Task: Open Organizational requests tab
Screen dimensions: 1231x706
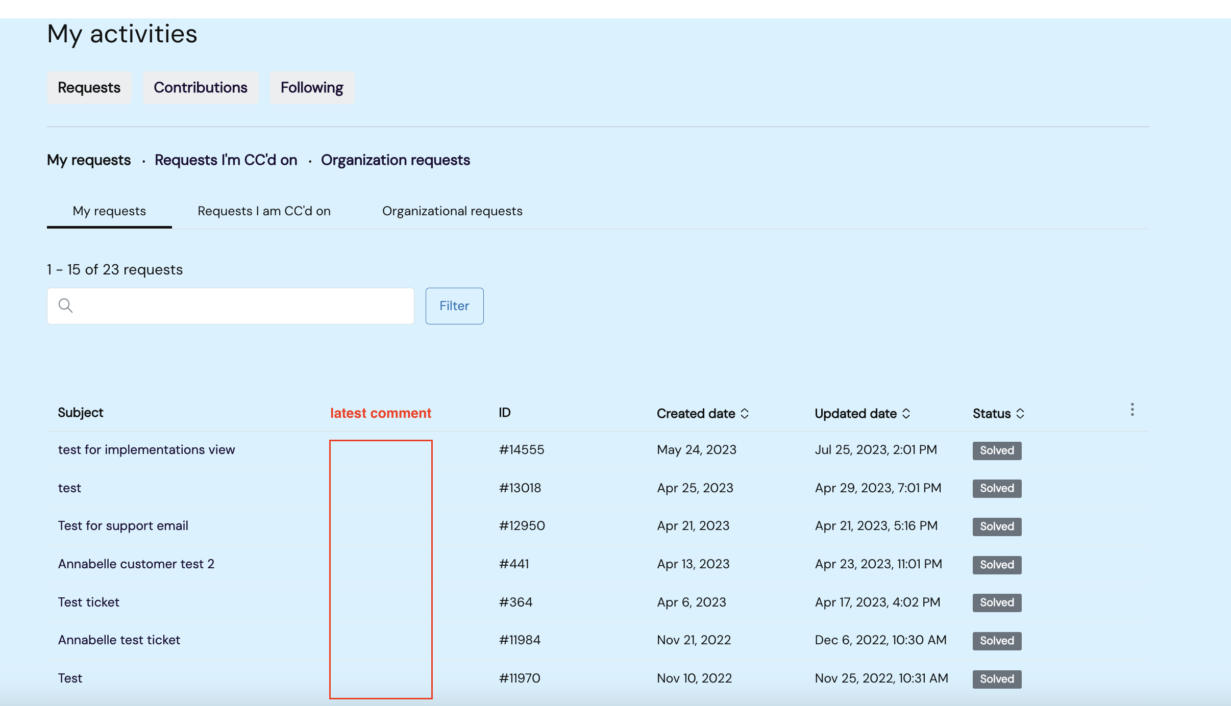Action: [452, 211]
